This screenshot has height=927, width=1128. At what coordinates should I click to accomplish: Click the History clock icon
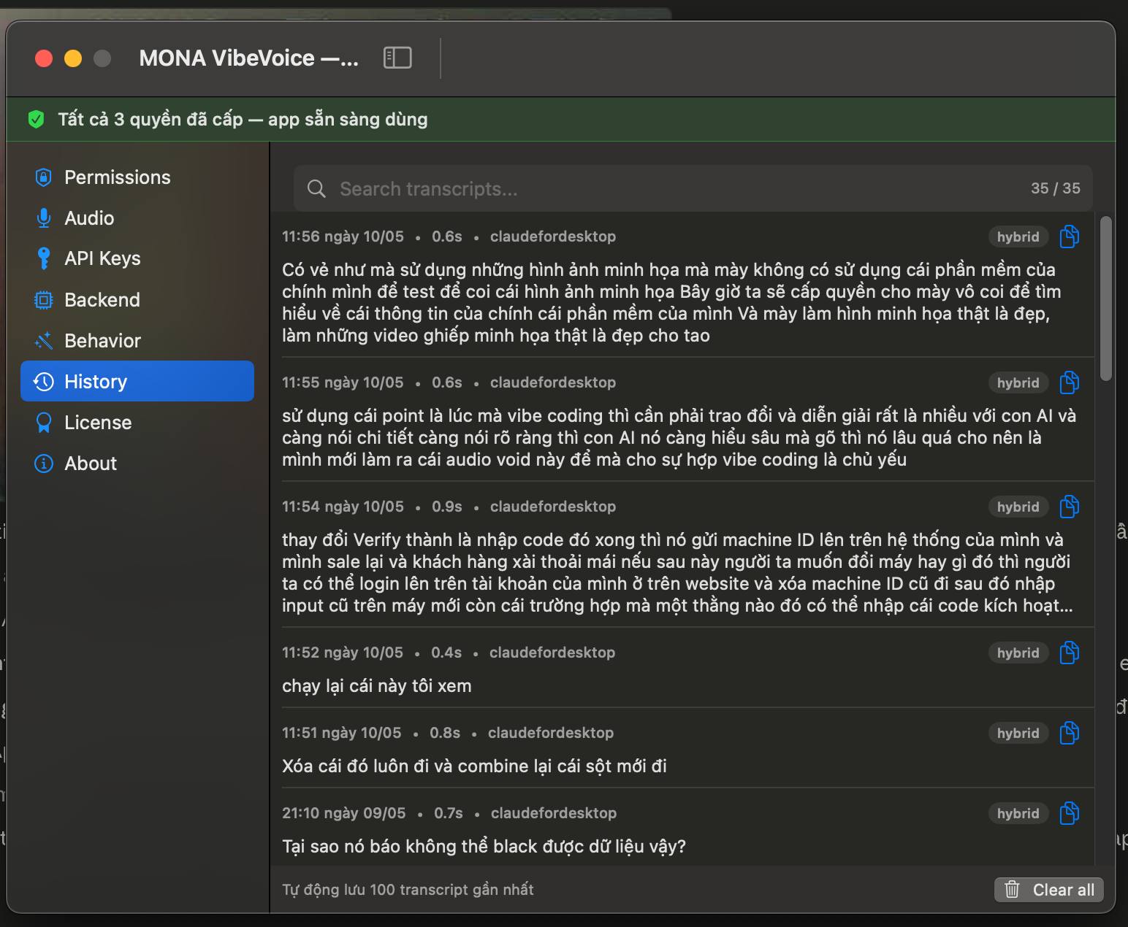[44, 382]
